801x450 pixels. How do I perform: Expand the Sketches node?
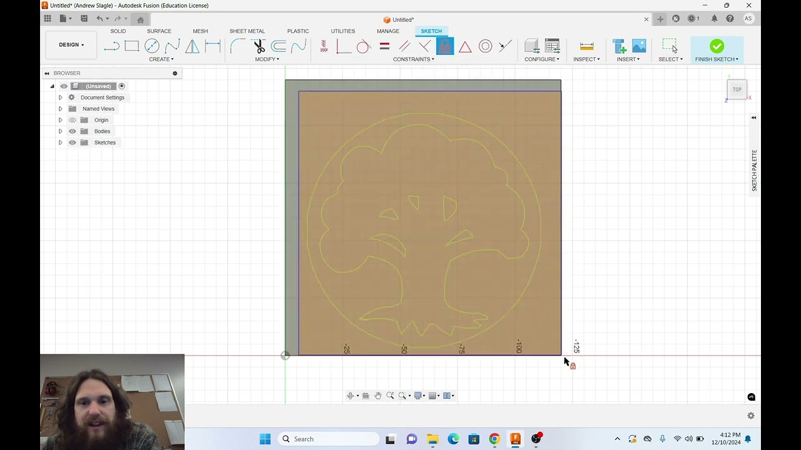61,142
